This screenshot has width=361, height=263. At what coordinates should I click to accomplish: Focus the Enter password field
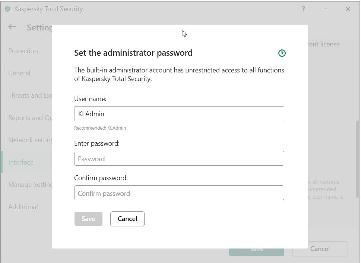coord(179,159)
